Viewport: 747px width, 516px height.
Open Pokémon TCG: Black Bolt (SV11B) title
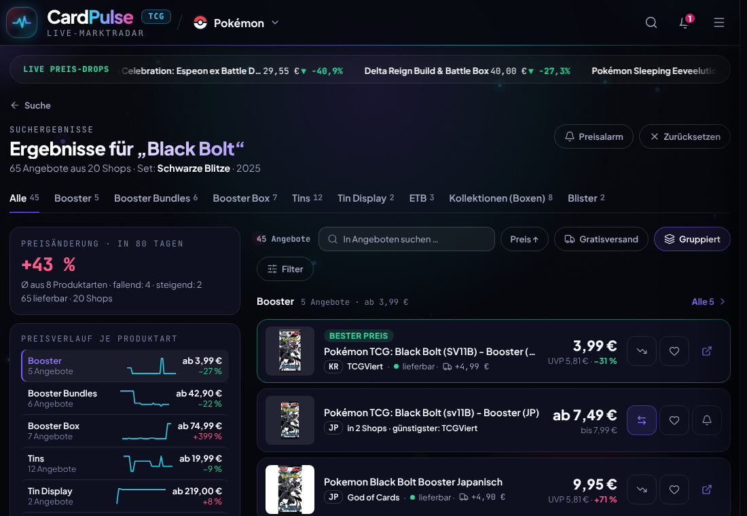pos(429,352)
